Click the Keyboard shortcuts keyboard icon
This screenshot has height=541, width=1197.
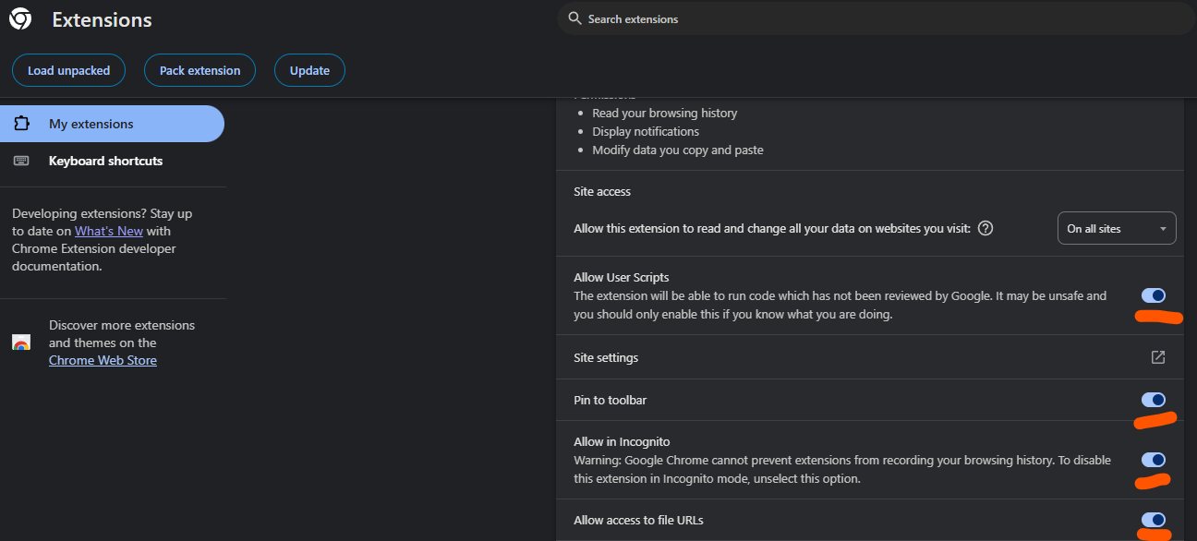pyautogui.click(x=21, y=161)
